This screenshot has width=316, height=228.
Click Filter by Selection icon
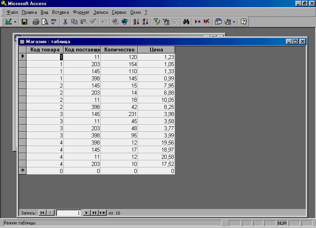pos(157,22)
